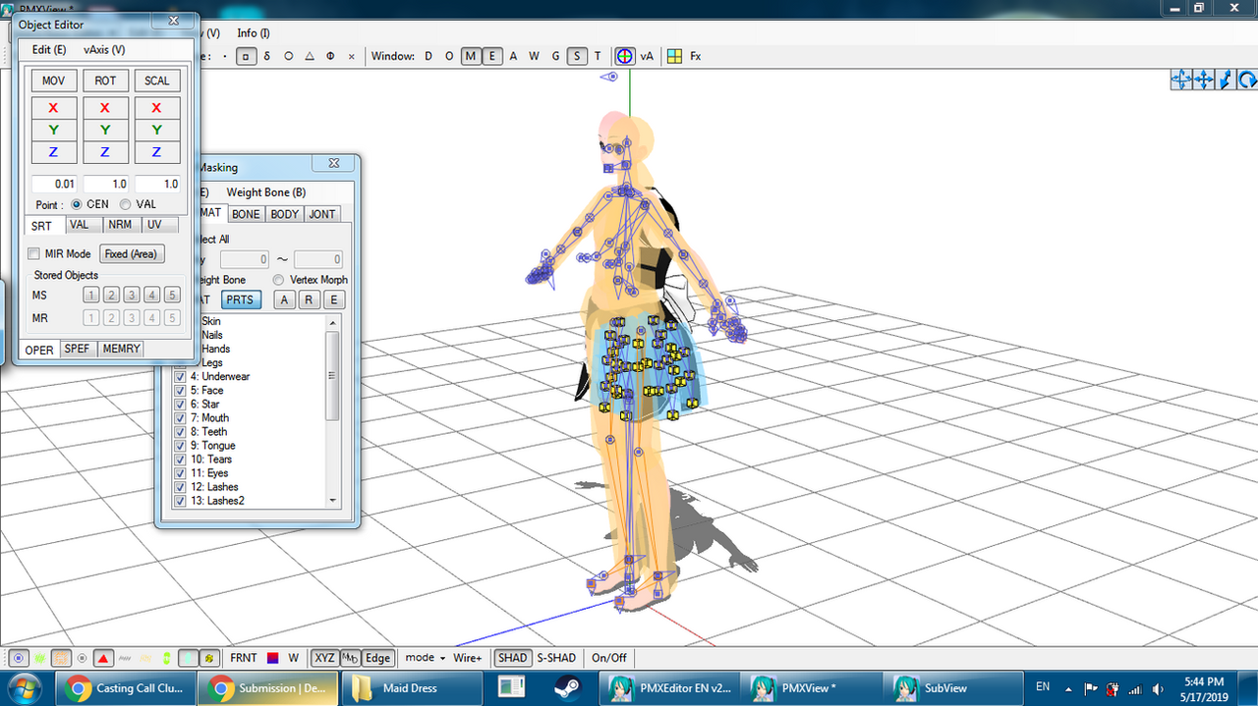Toggle the SHAD shadow button
This screenshot has width=1258, height=706.
pos(512,658)
